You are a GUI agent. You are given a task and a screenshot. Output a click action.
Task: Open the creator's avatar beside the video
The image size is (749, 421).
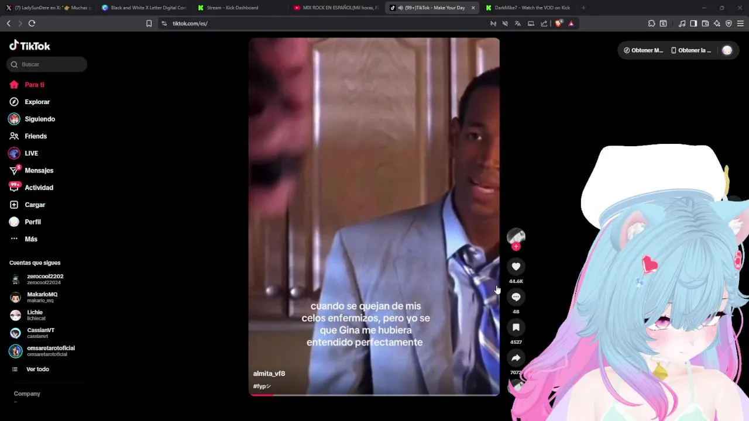516,236
